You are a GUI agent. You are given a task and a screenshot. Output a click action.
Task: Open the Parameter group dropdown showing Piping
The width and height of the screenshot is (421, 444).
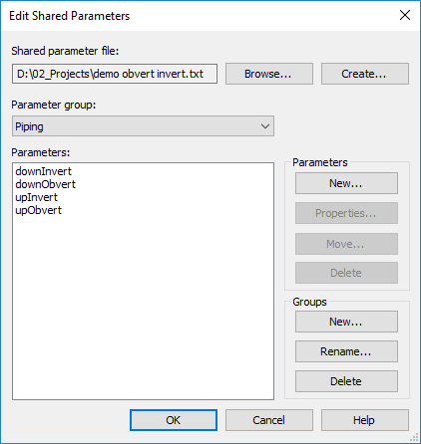click(x=143, y=126)
